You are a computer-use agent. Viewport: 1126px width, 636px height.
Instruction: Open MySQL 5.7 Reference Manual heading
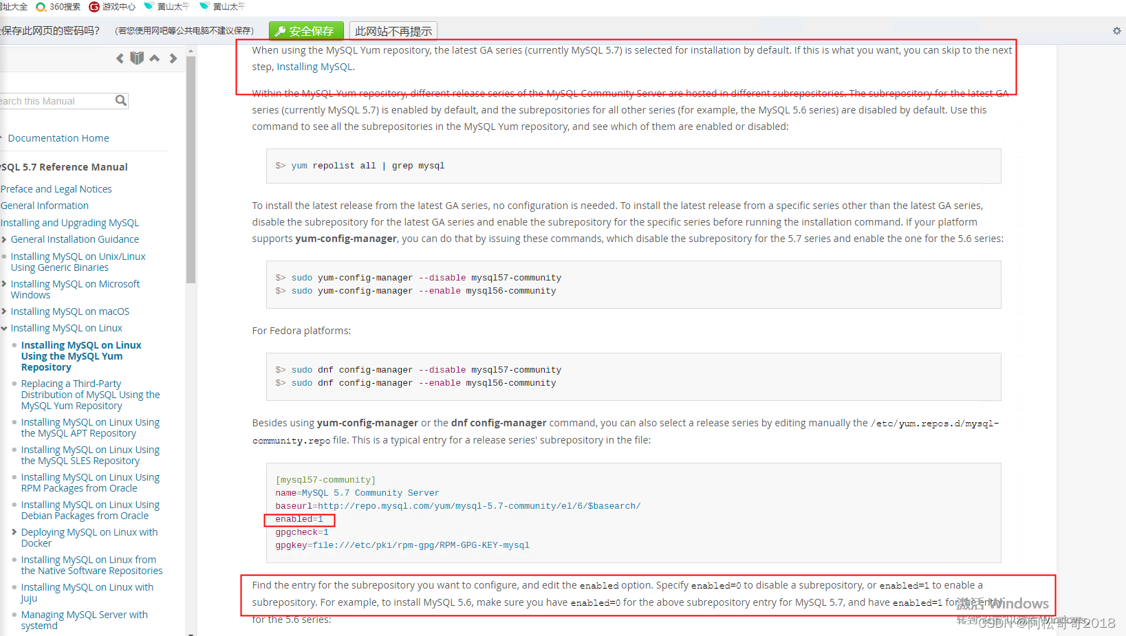64,167
